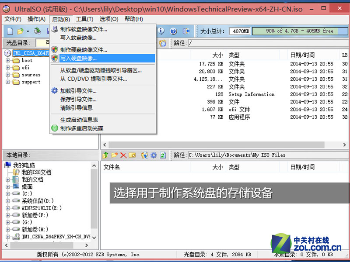This screenshot has width=350, height=262.
Task: Click the 90% of 4.7GB capacity bar
Action: tap(300, 31)
